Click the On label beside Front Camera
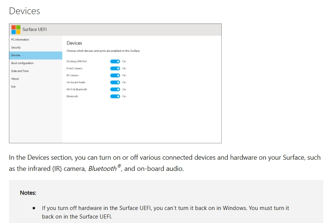 click(x=124, y=68)
